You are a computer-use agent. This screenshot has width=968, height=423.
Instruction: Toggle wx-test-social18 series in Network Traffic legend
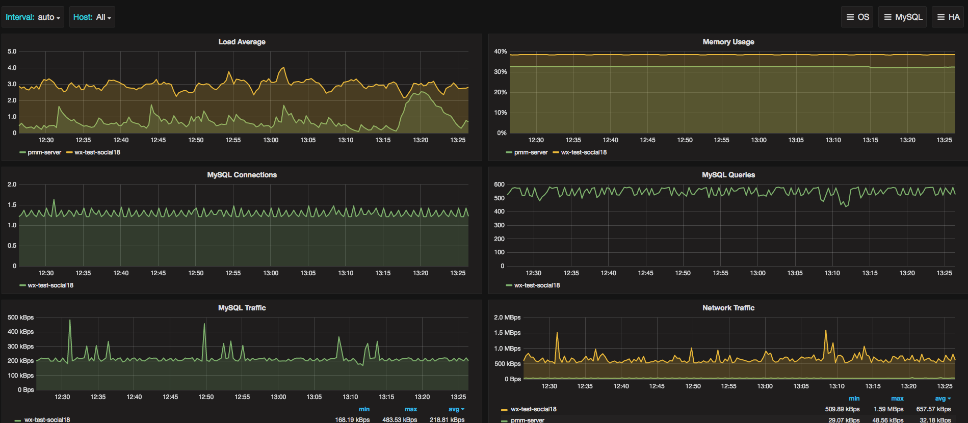534,409
